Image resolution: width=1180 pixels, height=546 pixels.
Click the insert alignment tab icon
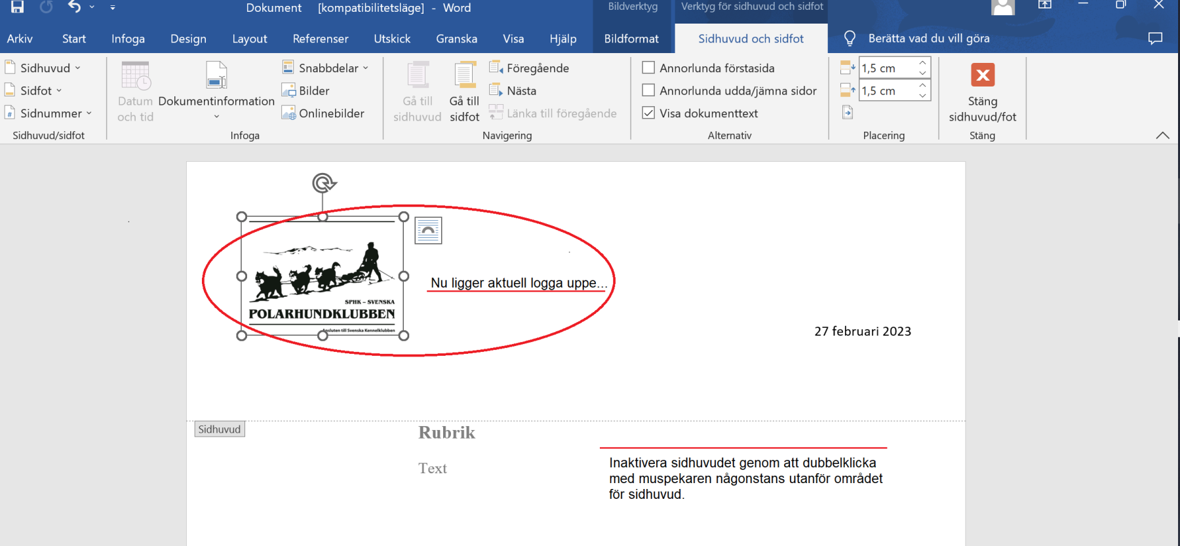tap(848, 113)
